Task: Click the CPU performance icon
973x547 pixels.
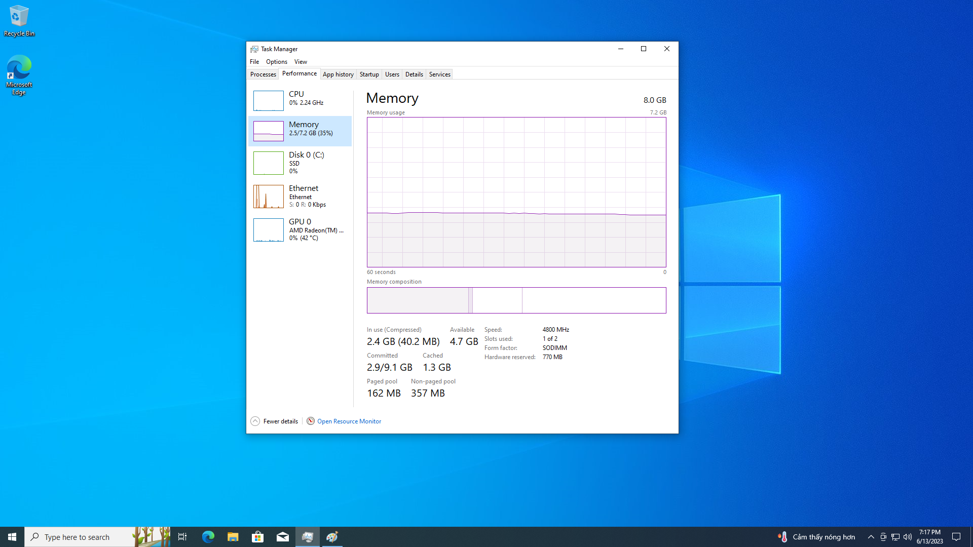Action: pos(267,100)
